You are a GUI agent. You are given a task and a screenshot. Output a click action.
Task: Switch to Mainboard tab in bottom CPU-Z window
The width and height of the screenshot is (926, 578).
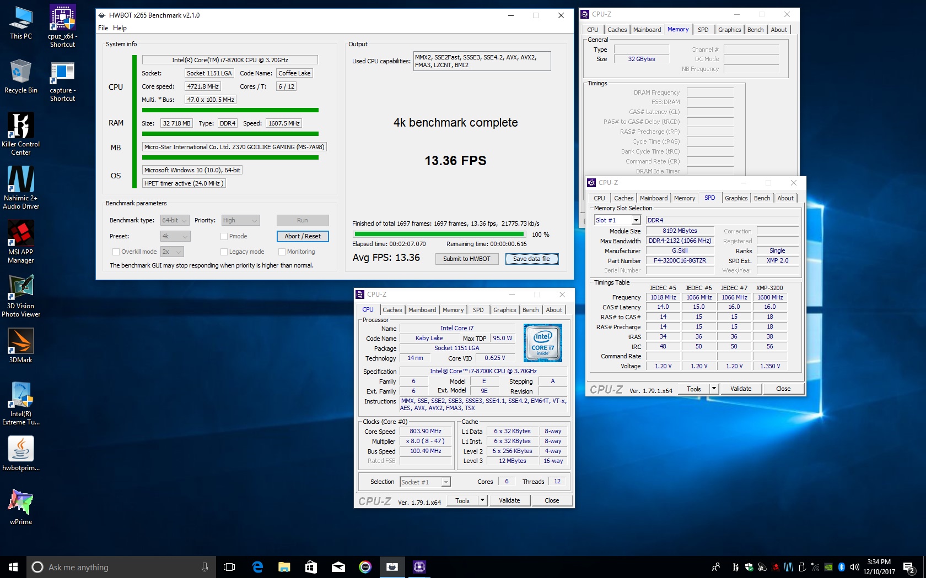point(422,310)
